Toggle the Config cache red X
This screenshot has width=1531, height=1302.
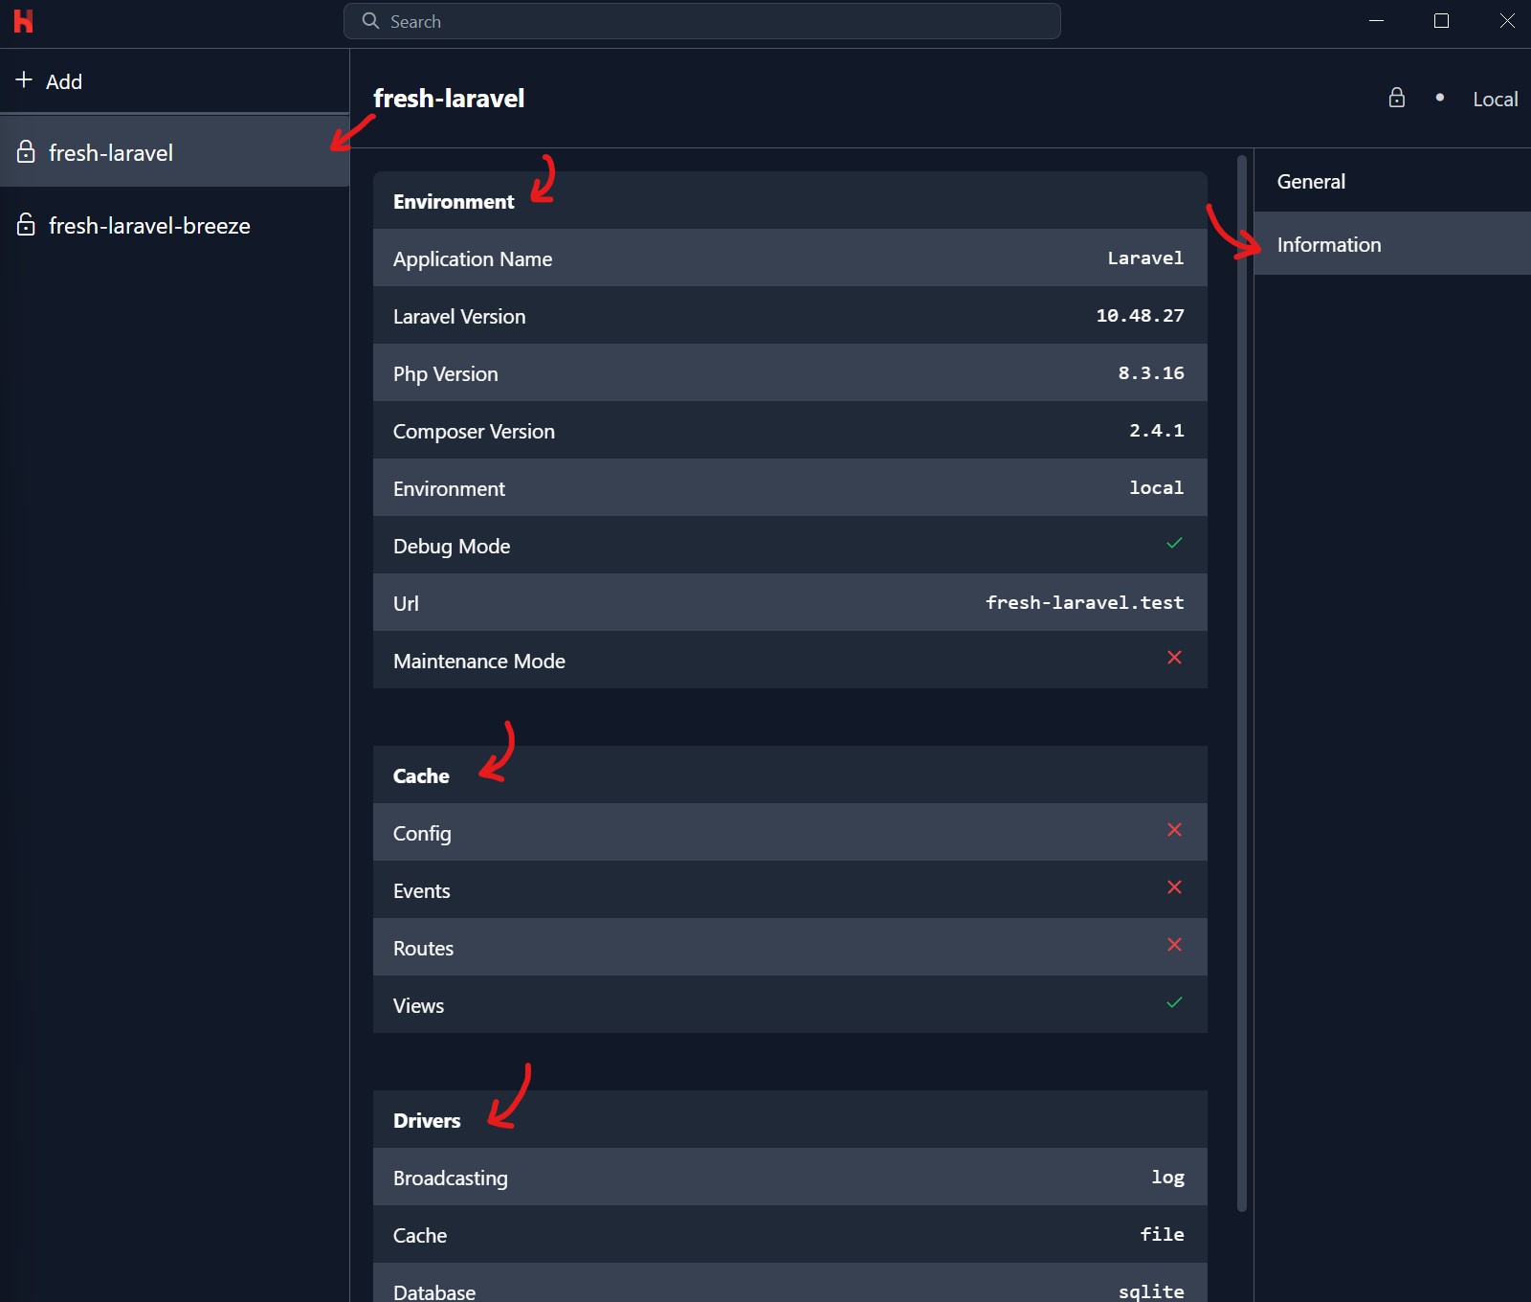point(1175,830)
